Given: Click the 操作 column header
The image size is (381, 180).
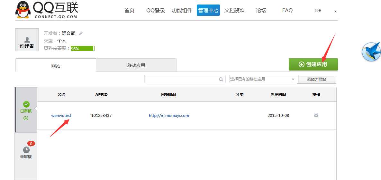Looking at the screenshot, I should pyautogui.click(x=316, y=95).
